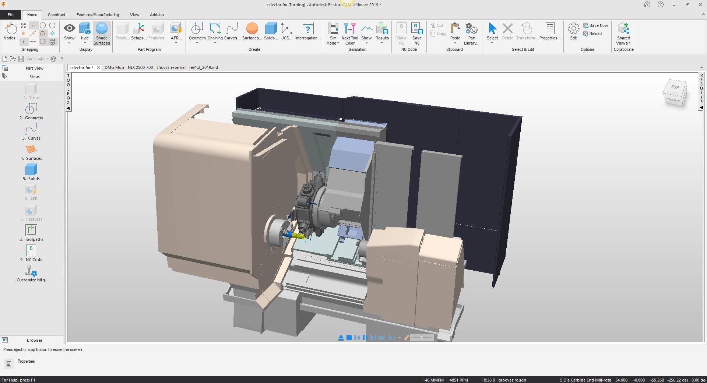Toggle the square point snap icon
Image resolution: width=707 pixels, height=383 pixels.
24,34
